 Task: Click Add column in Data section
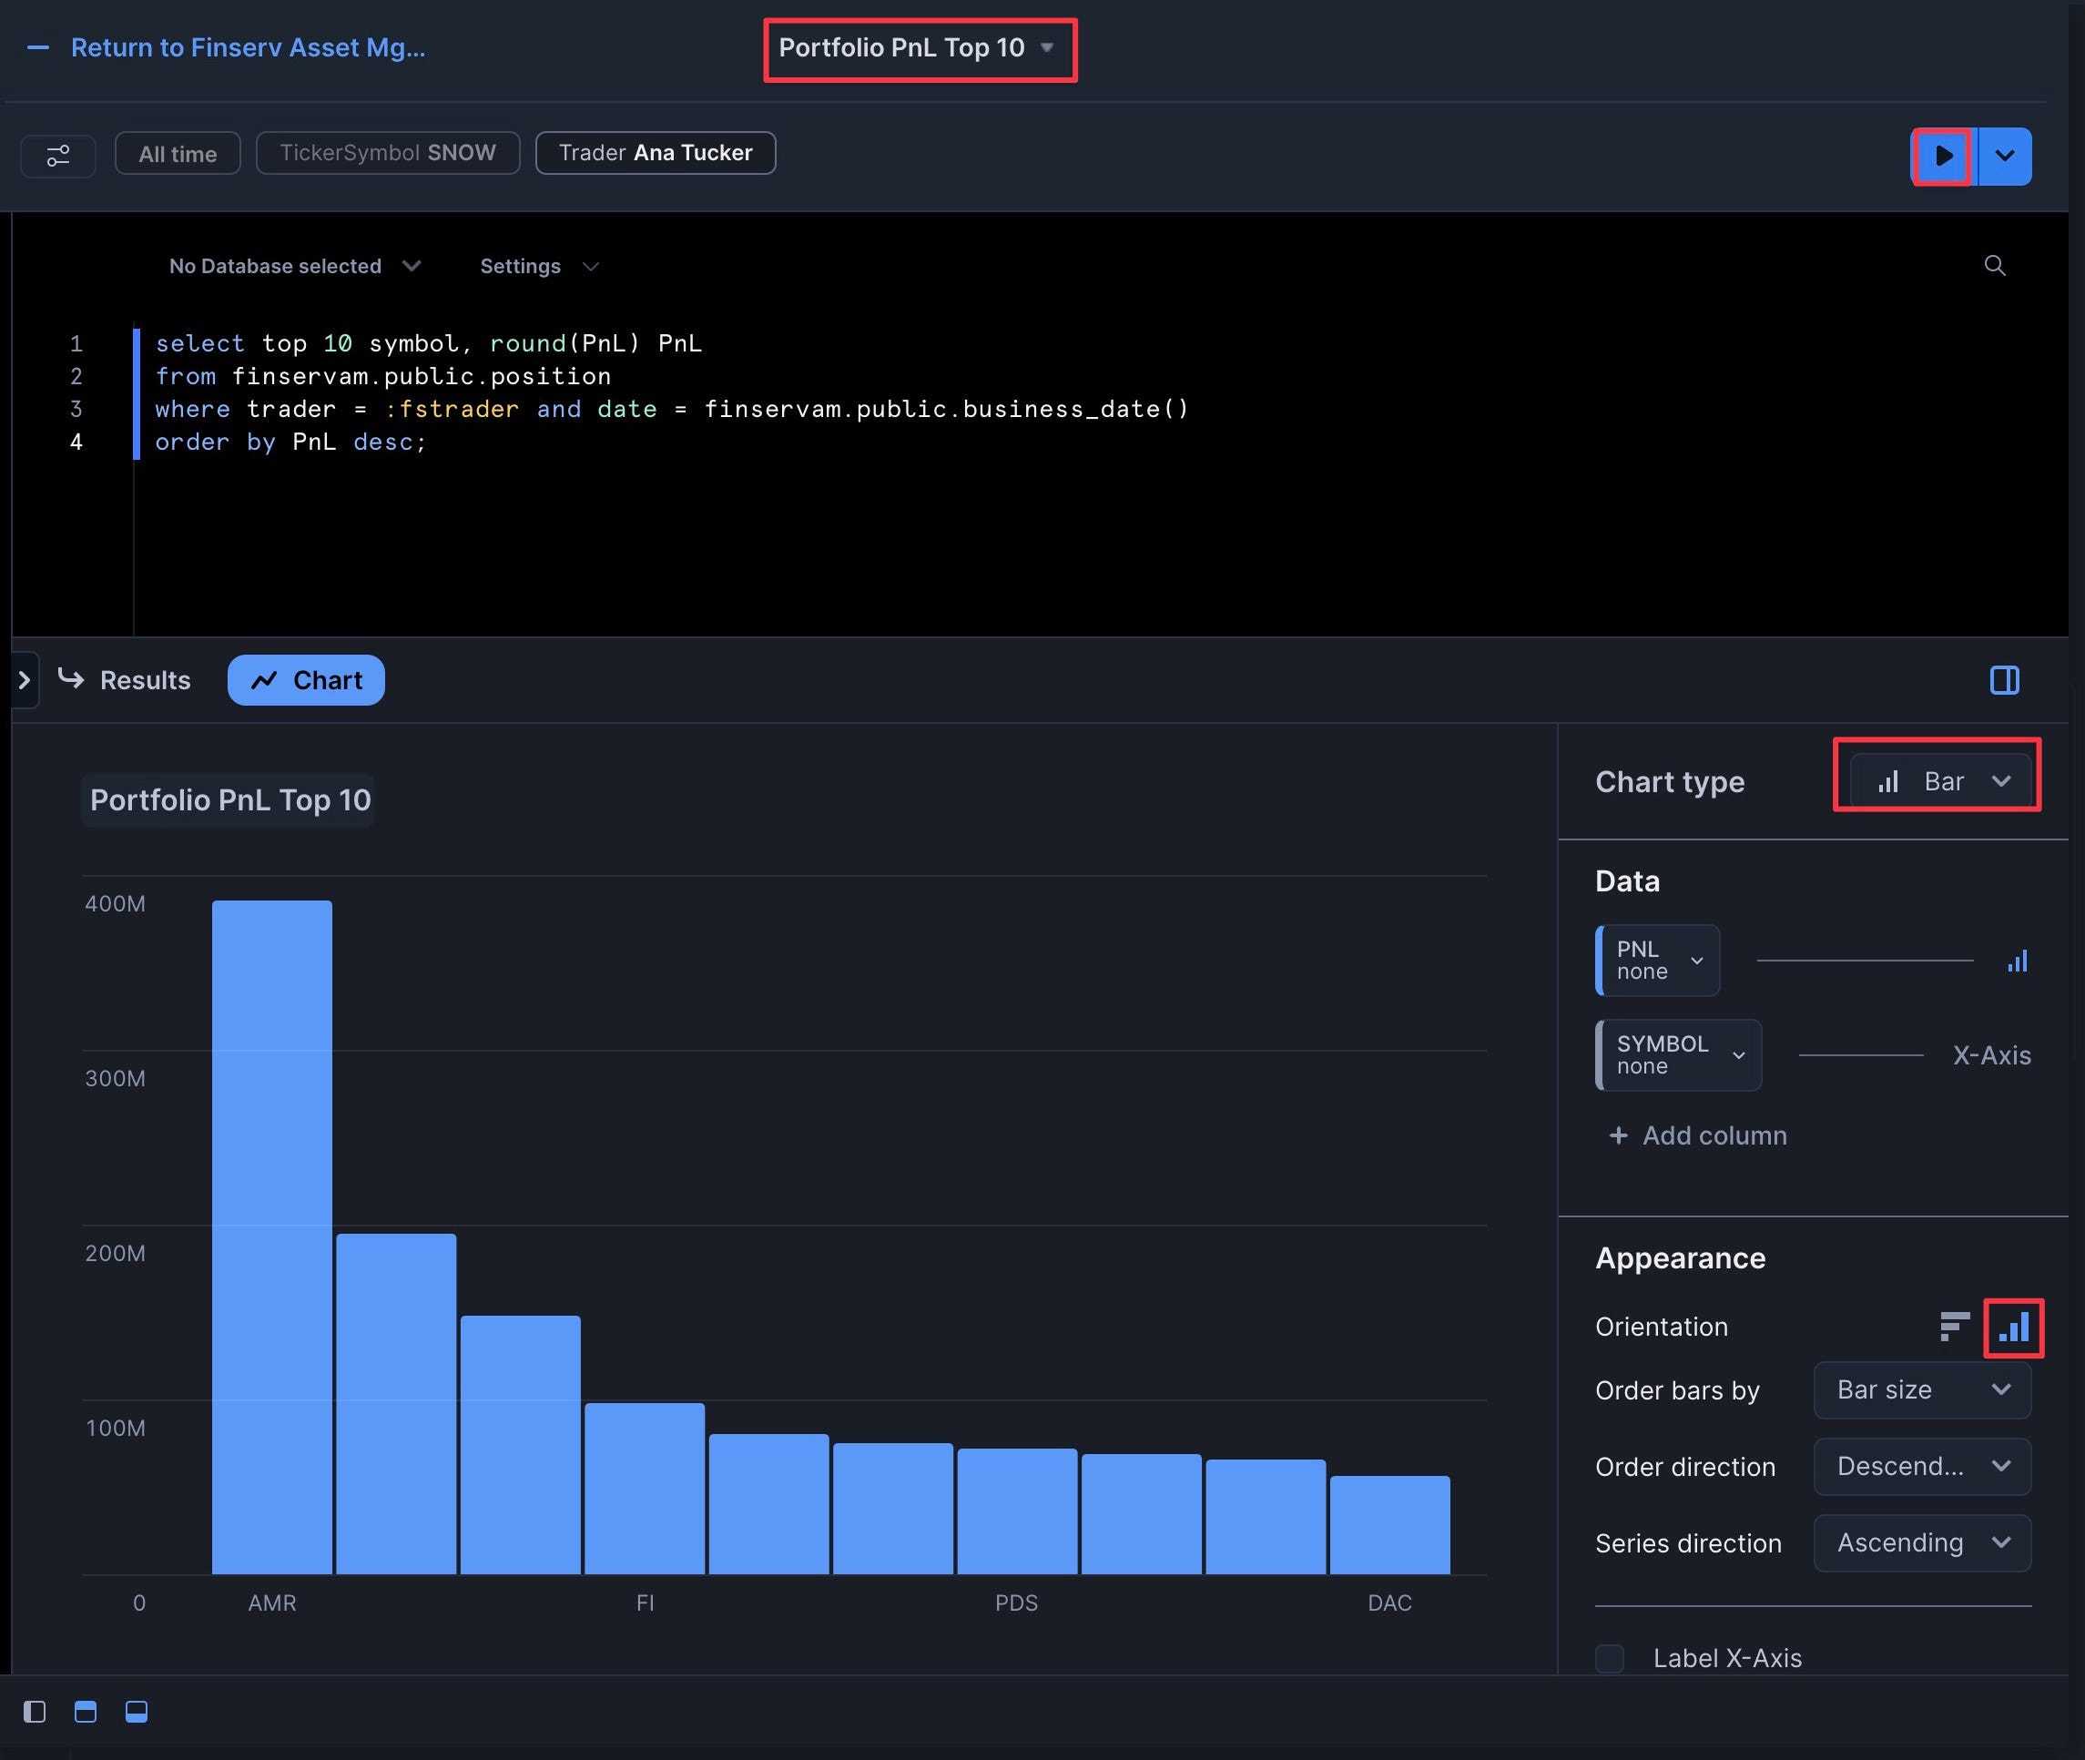(1698, 1135)
